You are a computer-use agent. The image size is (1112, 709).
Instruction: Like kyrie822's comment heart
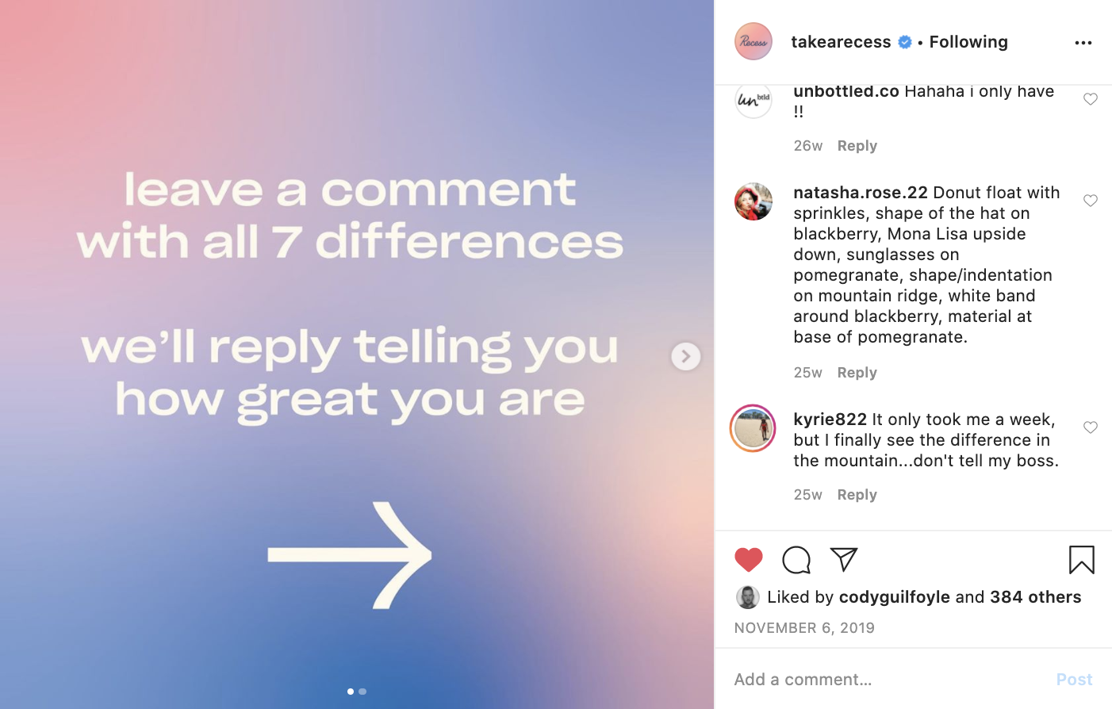[1091, 427]
